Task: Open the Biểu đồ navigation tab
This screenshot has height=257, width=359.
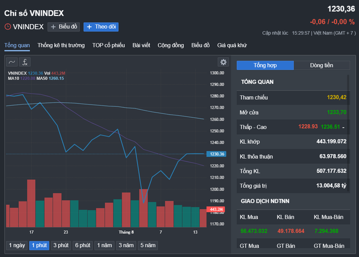Action: pos(201,45)
